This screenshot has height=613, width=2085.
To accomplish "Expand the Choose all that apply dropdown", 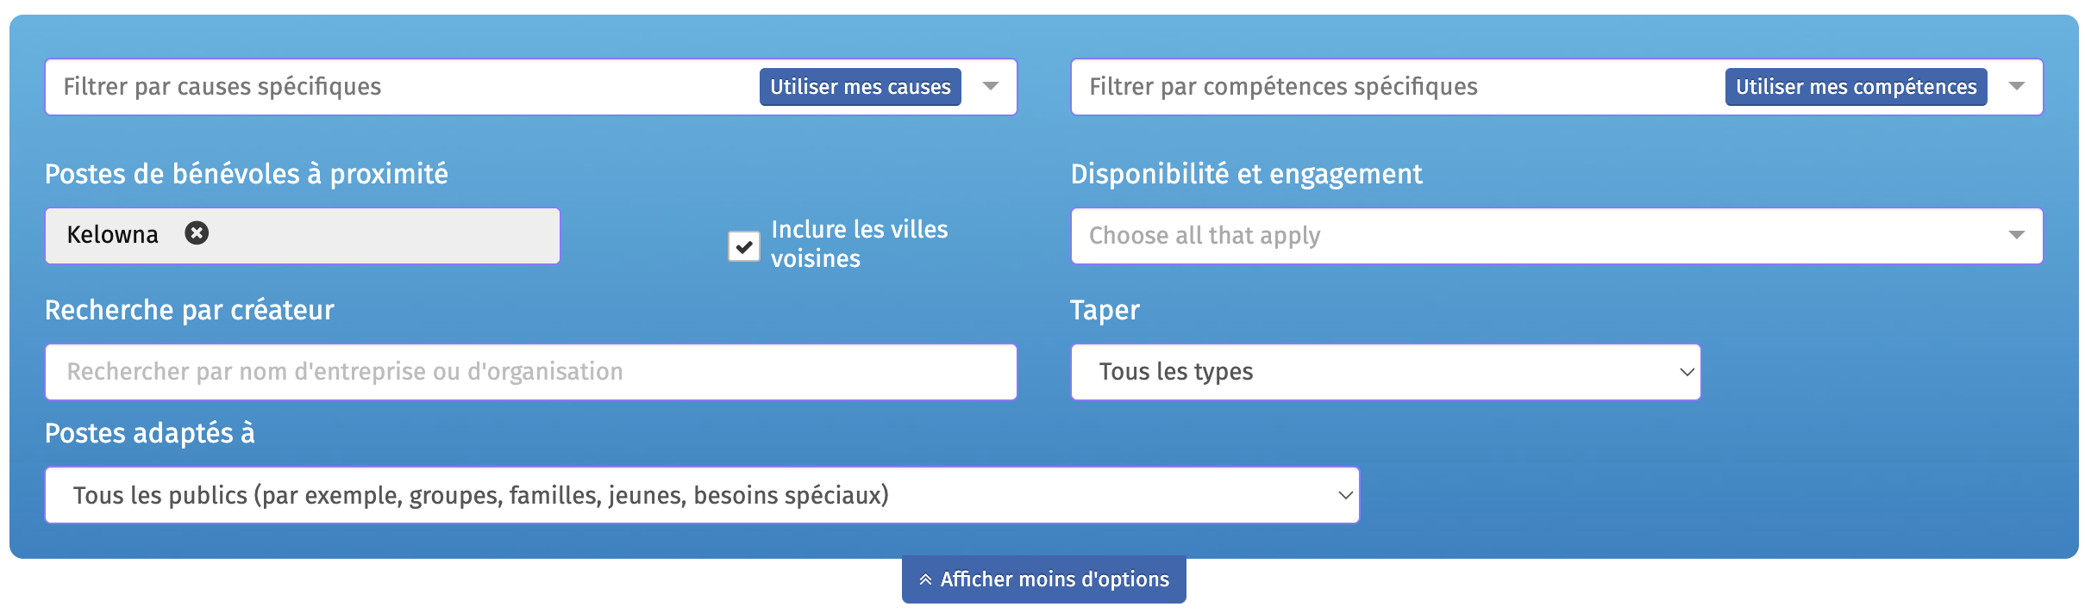I will coord(1556,235).
